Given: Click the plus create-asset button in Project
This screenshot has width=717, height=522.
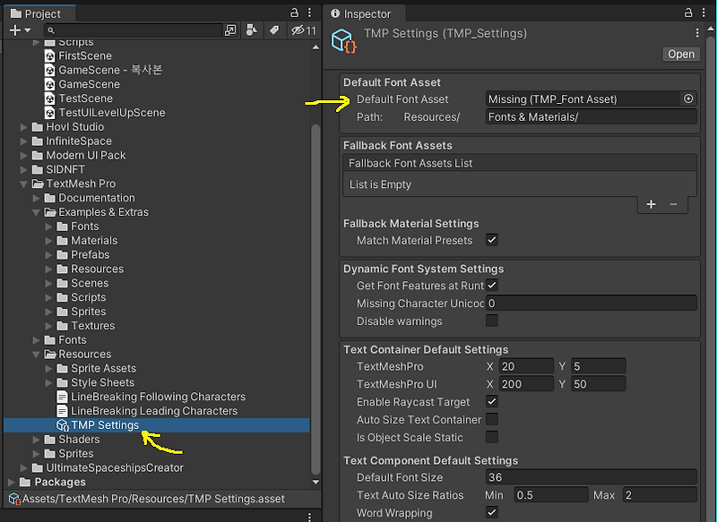Looking at the screenshot, I should tap(14, 30).
